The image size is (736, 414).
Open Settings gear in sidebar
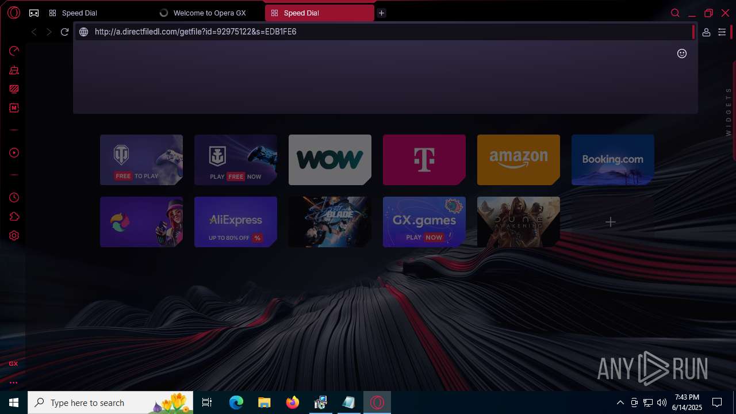[x=14, y=236]
